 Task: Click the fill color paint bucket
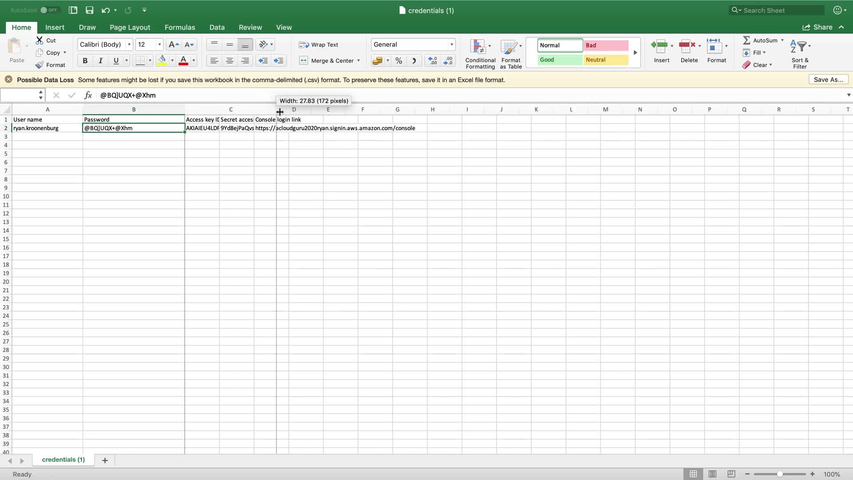(x=162, y=60)
